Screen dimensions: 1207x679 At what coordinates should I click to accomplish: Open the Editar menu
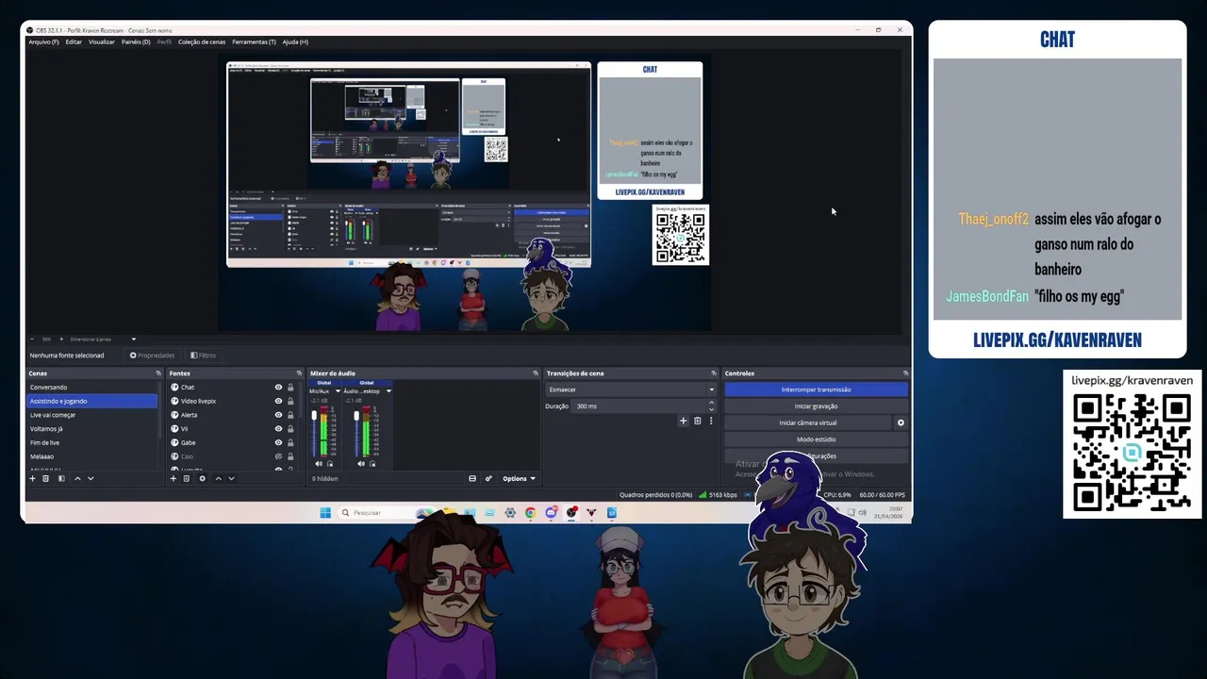74,41
